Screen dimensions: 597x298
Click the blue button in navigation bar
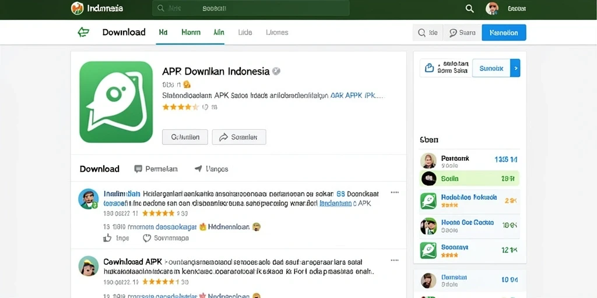tap(504, 33)
